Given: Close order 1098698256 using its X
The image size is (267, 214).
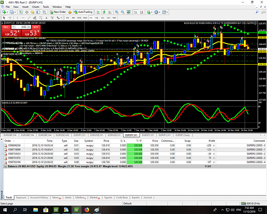Looking at the screenshot, I should tap(214, 146).
